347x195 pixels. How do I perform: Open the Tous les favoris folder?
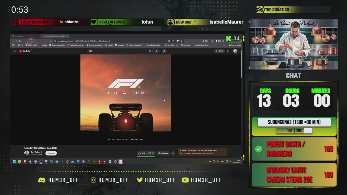(x=235, y=45)
